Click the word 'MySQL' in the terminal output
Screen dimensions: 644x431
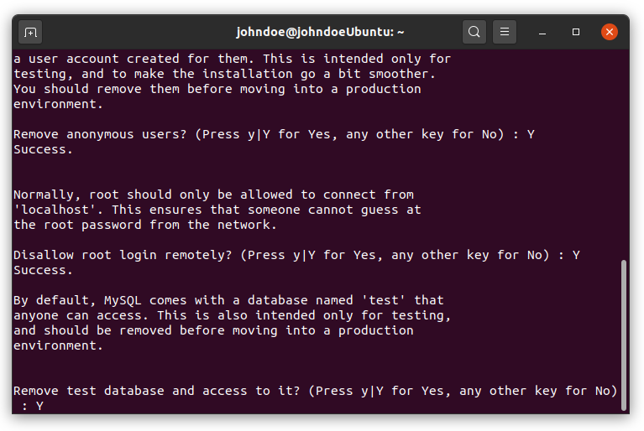[123, 300]
